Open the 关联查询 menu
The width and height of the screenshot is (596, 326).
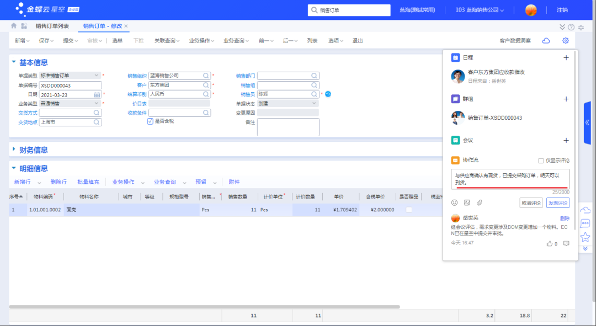tap(167, 41)
